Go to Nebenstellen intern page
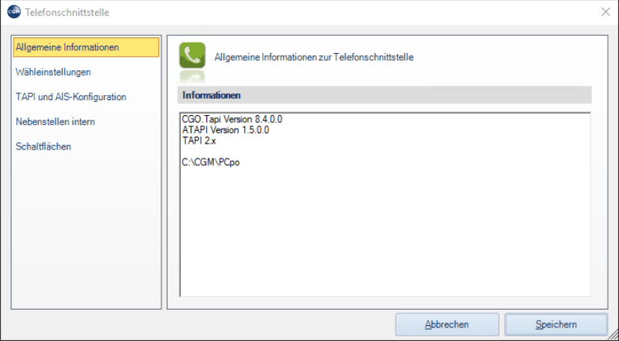Screen dimensions: 619x341 [55, 122]
